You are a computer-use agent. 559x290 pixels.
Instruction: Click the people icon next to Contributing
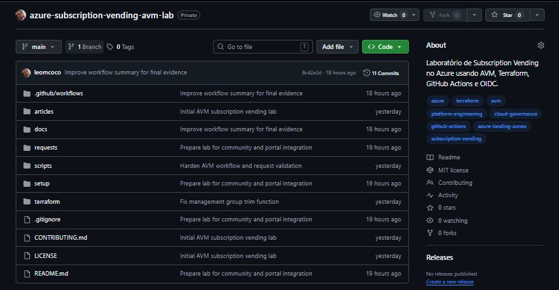pos(430,182)
